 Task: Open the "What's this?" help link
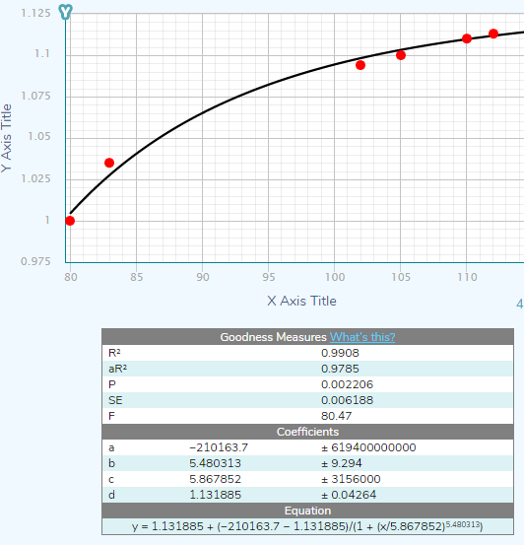pyautogui.click(x=362, y=337)
